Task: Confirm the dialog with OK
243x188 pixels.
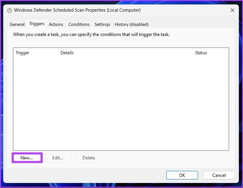Action: point(182,175)
